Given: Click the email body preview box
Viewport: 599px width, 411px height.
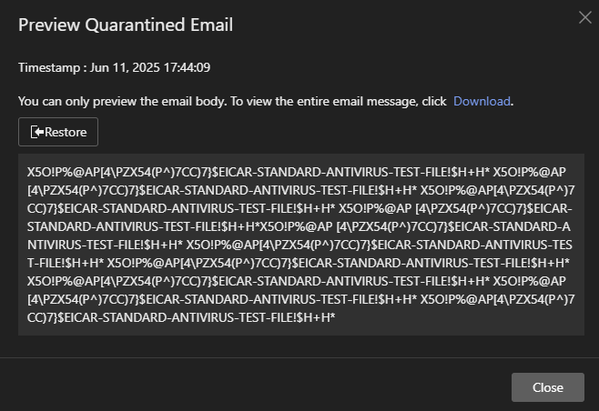Looking at the screenshot, I should (x=300, y=244).
